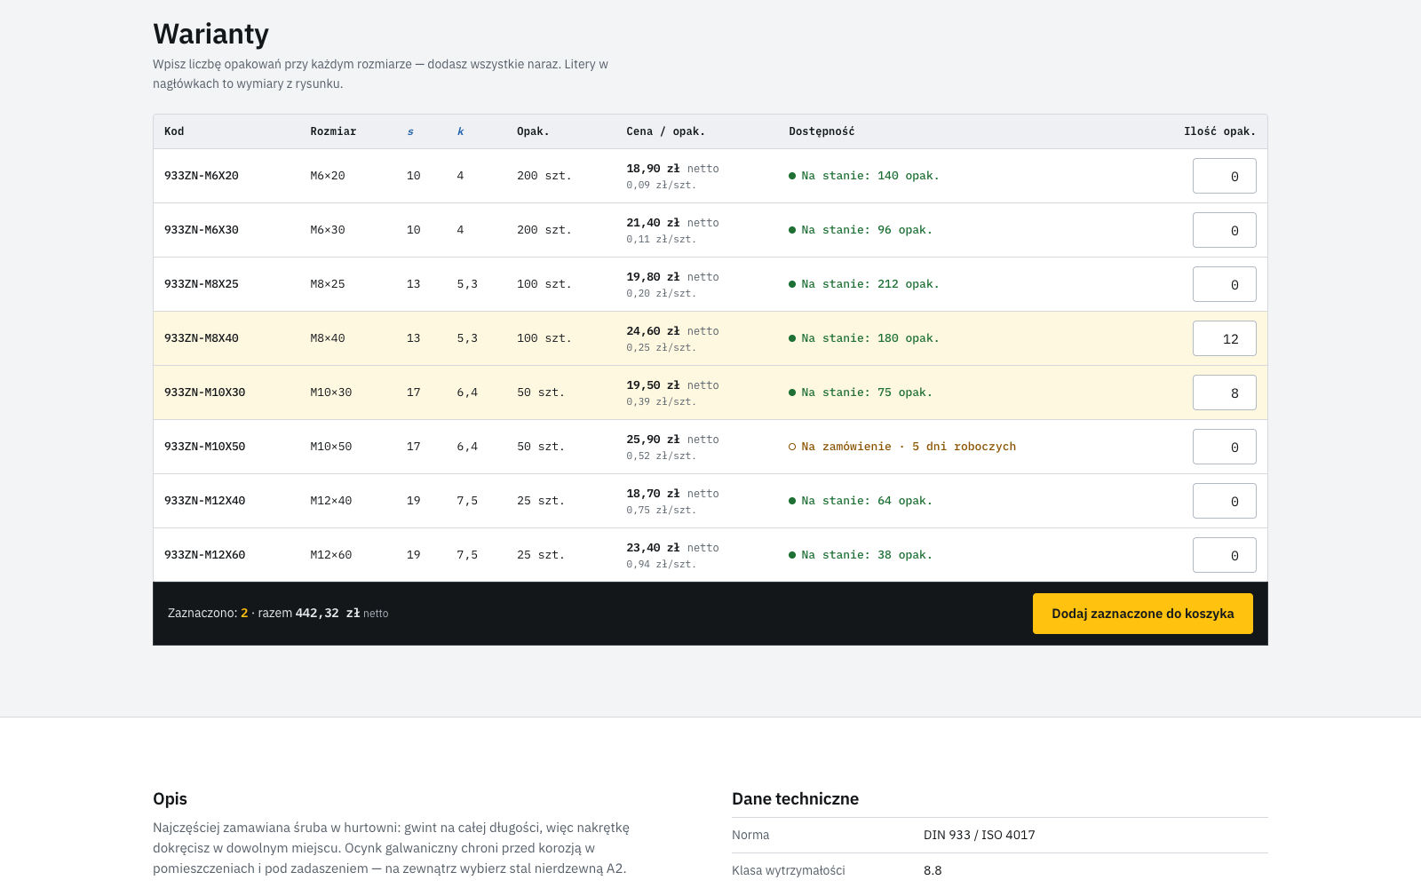Select quantity input for M12×40 row

click(1224, 501)
